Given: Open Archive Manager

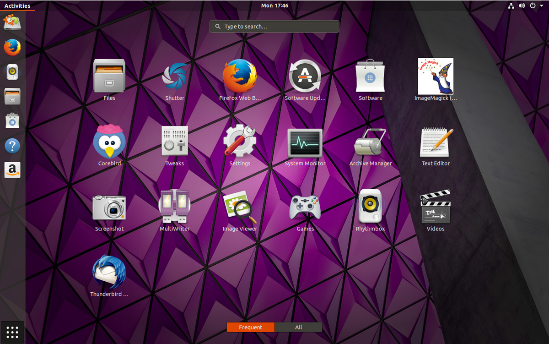Looking at the screenshot, I should click(x=370, y=142).
